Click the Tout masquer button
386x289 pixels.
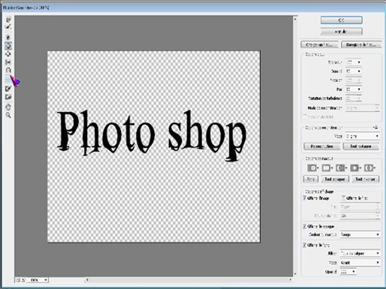coord(335,179)
